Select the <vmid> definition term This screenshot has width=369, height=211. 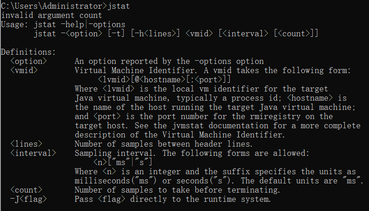pyautogui.click(x=24, y=70)
